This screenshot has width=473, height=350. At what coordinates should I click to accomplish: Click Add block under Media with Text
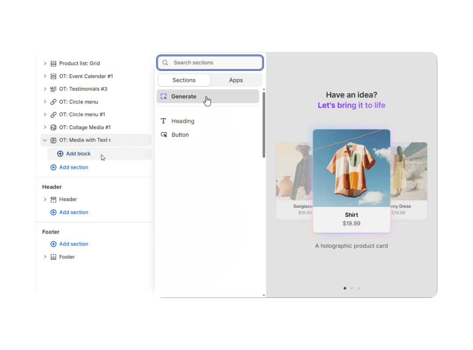click(x=99, y=154)
